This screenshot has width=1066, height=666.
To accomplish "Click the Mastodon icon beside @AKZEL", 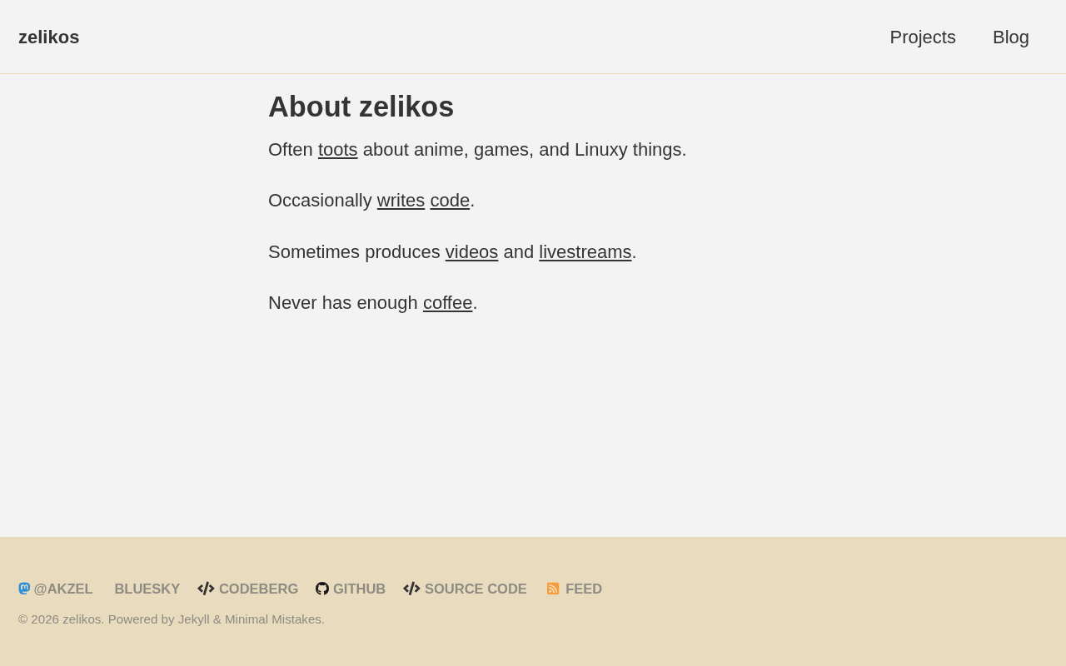I will tap(24, 589).
